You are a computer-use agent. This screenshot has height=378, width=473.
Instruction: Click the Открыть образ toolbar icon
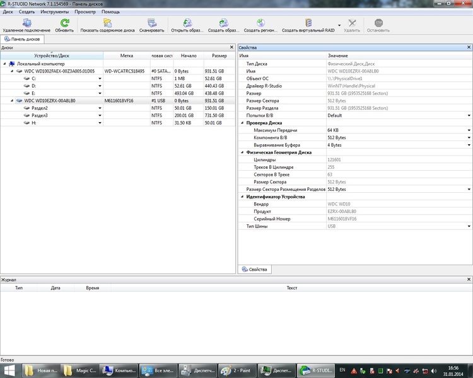coord(186,23)
